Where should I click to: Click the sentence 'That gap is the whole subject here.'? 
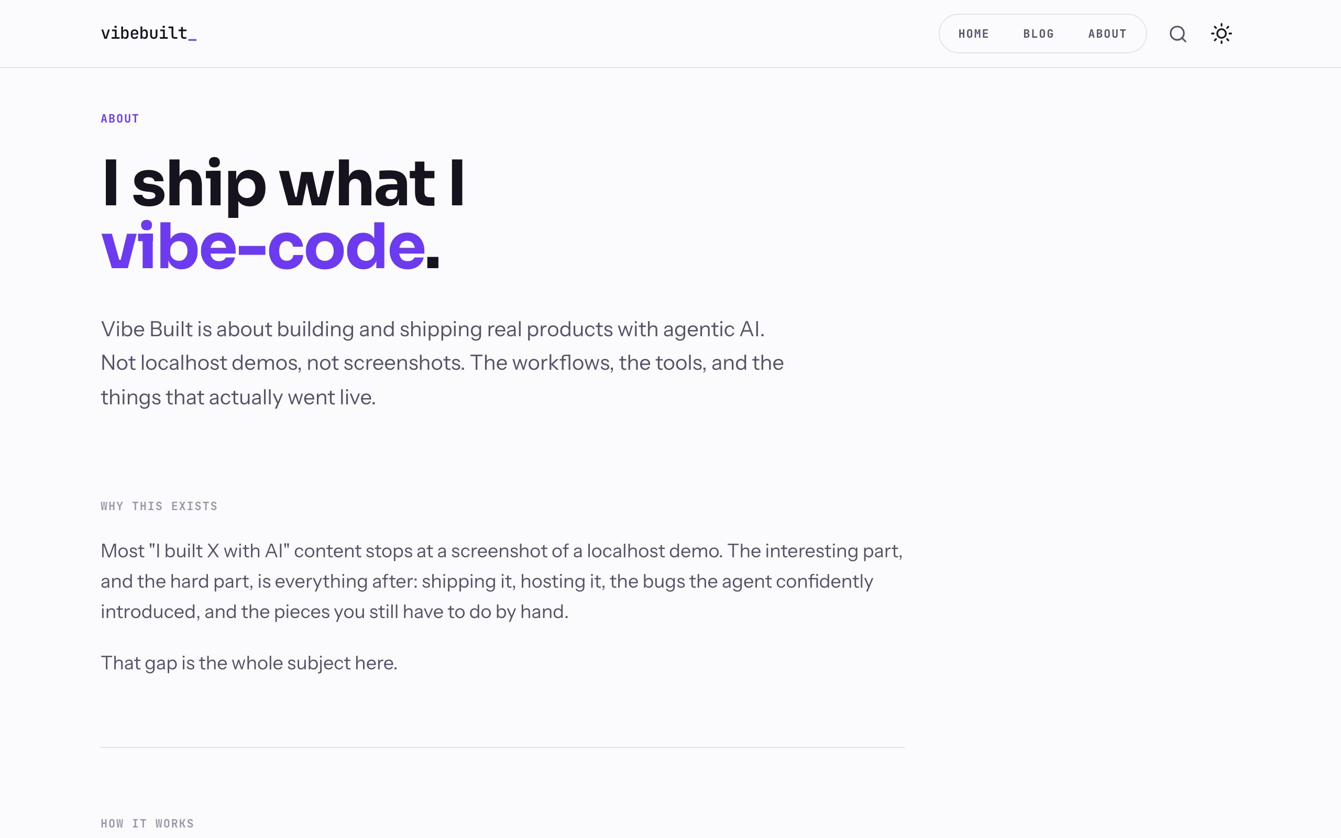point(249,664)
